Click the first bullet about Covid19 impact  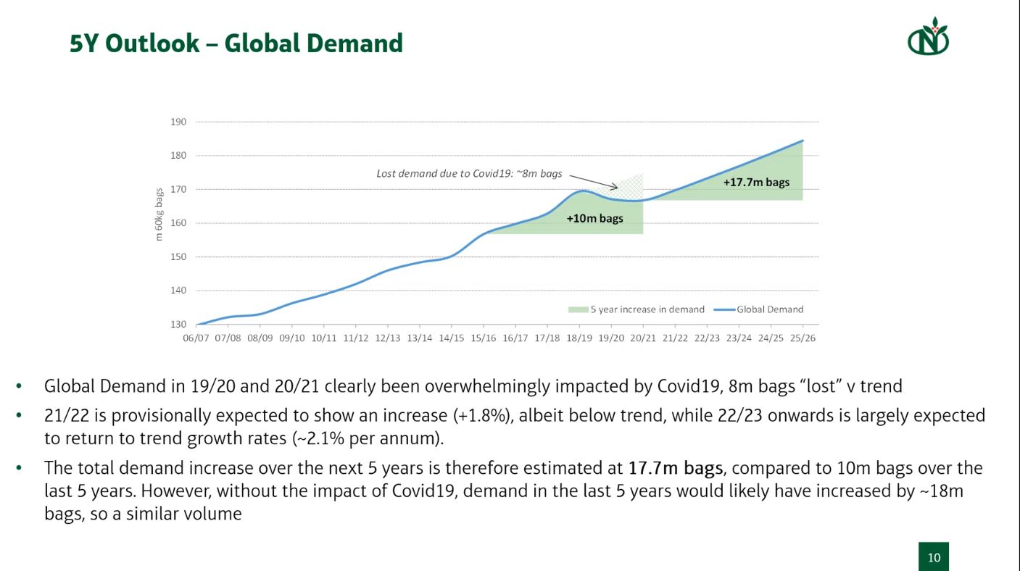point(473,386)
